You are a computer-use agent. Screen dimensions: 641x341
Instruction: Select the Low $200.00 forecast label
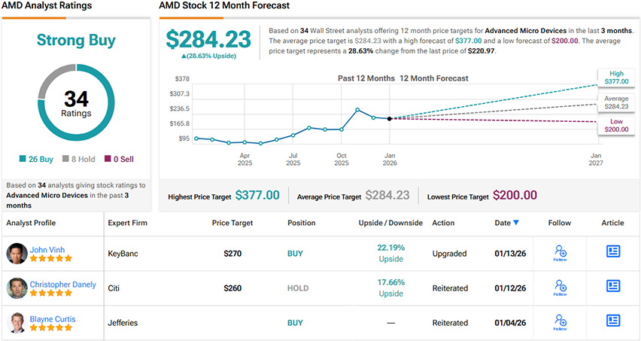coord(615,125)
